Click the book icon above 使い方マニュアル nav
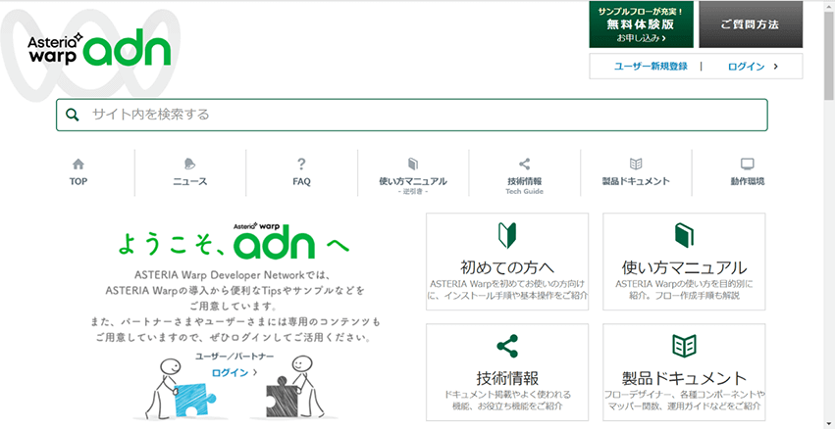835x429 pixels. [x=413, y=164]
